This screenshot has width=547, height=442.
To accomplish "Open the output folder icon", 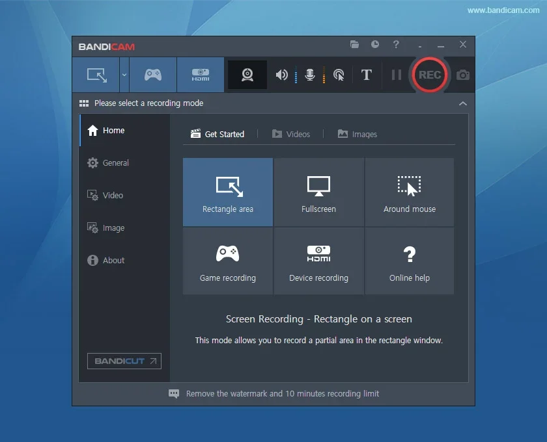I will tap(354, 45).
